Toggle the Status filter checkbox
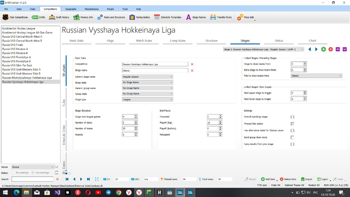This screenshot has height=197, width=350. pos(57,173)
